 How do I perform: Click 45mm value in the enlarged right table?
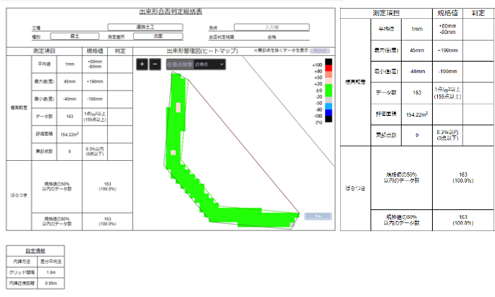pos(417,50)
